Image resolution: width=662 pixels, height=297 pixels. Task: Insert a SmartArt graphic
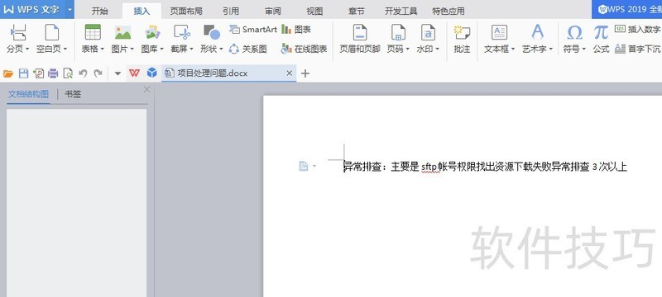click(253, 30)
